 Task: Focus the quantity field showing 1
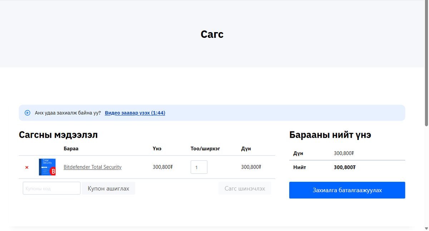(199, 167)
